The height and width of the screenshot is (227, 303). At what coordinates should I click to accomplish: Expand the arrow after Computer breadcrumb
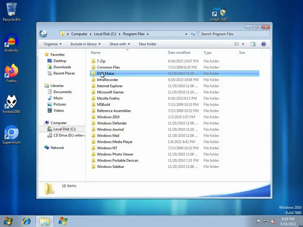point(91,34)
